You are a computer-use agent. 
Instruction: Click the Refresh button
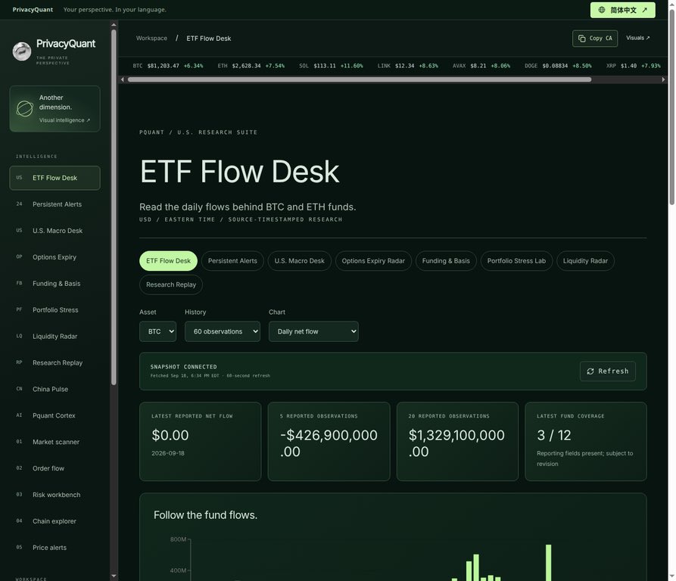click(607, 371)
